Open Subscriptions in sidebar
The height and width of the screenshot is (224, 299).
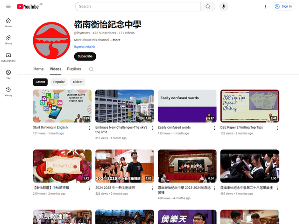tap(8, 57)
